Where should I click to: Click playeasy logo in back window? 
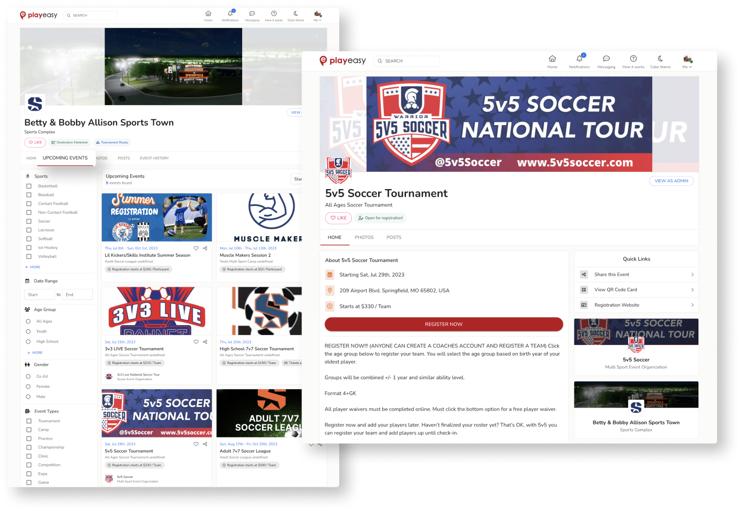point(38,15)
